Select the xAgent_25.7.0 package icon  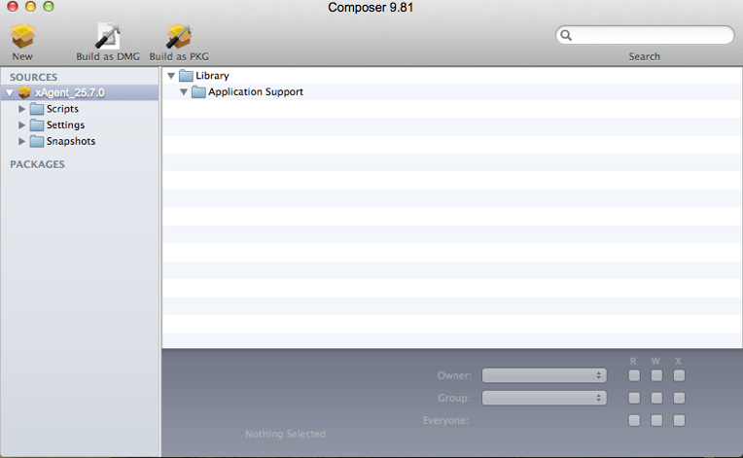24,92
